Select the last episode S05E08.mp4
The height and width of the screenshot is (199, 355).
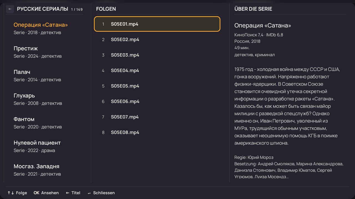click(x=157, y=132)
